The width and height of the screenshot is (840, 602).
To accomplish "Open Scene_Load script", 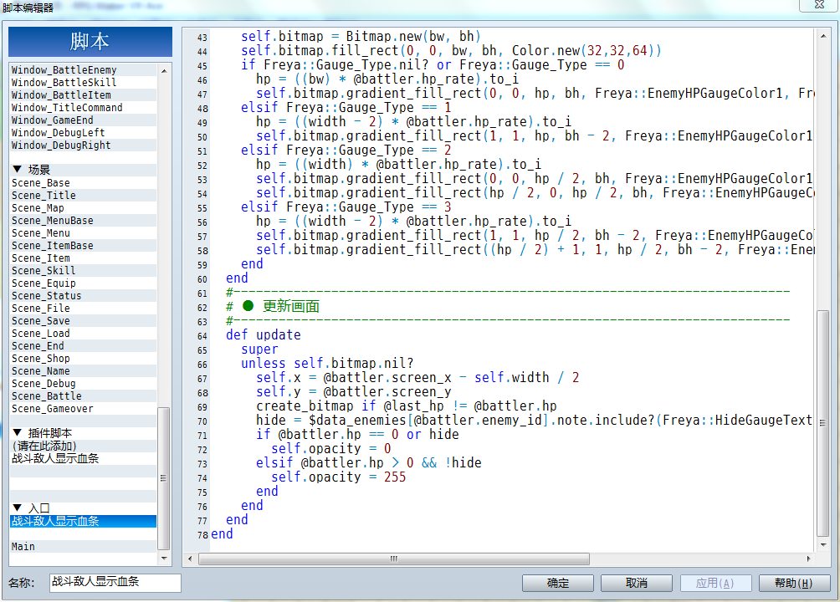I will pyautogui.click(x=83, y=334).
